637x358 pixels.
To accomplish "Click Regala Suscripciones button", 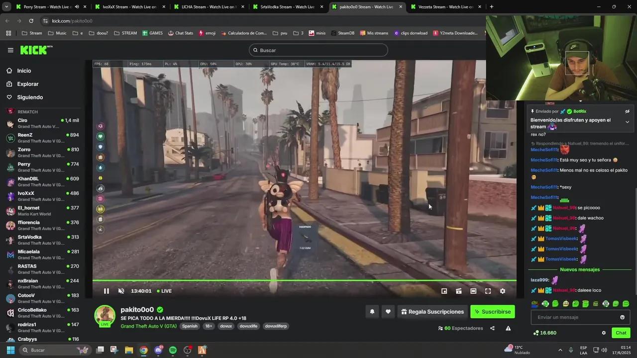I will [432, 312].
